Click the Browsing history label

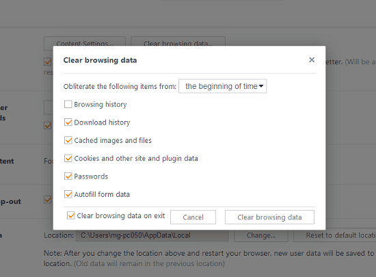pyautogui.click(x=100, y=105)
